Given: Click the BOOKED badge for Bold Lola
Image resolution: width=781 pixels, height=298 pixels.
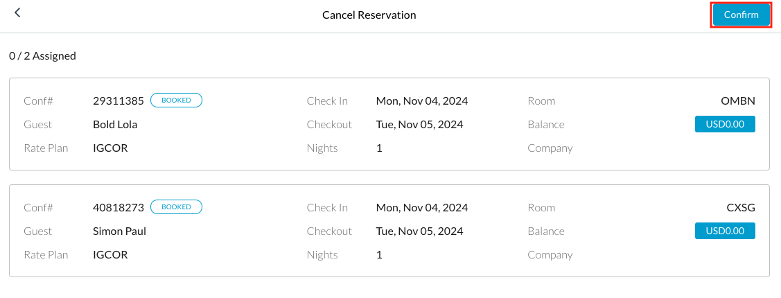Looking at the screenshot, I should [176, 100].
